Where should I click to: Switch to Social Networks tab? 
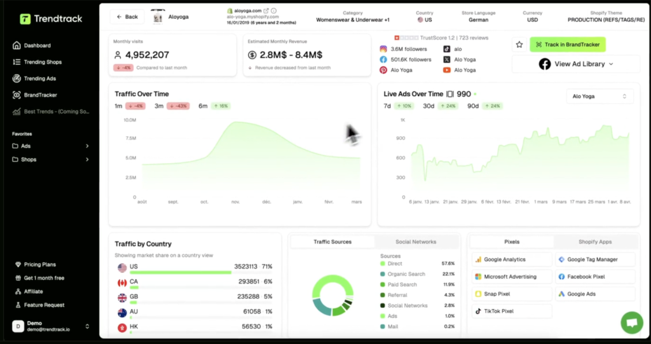click(x=416, y=242)
